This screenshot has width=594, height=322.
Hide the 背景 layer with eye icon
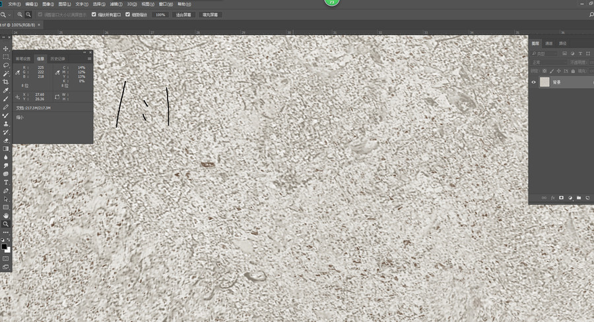[x=534, y=82]
